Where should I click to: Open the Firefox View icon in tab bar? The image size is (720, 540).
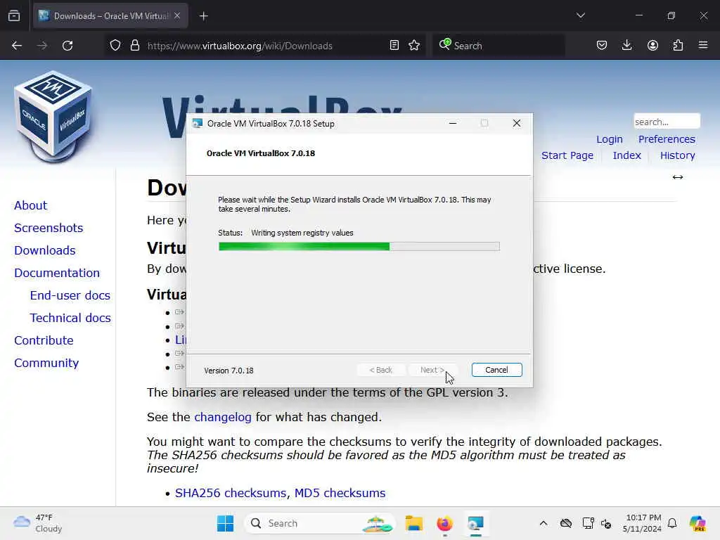[14, 16]
